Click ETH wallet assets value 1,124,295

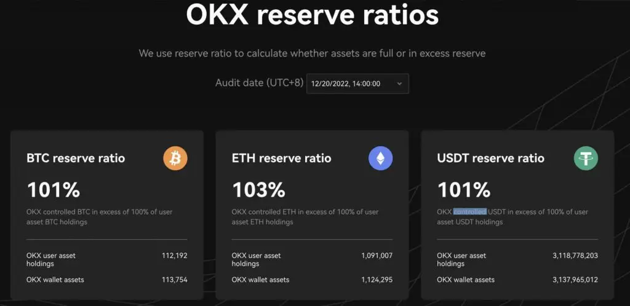pyautogui.click(x=377, y=280)
